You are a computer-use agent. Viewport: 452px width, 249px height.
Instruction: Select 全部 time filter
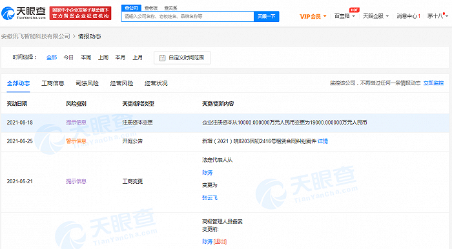coord(52,57)
